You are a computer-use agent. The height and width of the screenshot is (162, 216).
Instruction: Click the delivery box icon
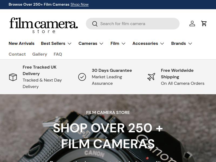pyautogui.click(x=13, y=77)
